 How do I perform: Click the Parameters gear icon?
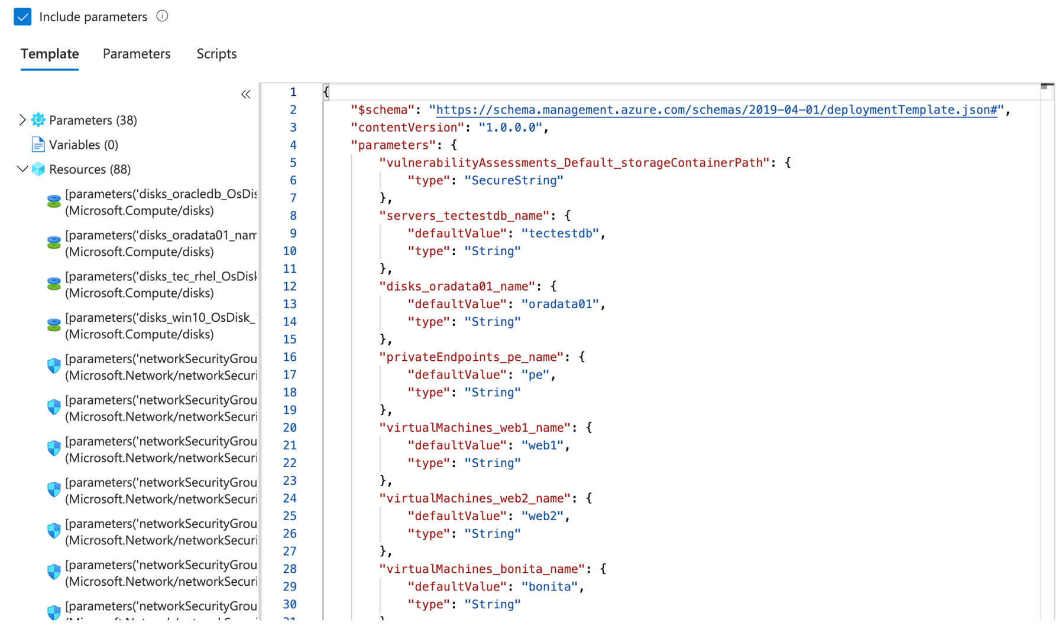[x=38, y=120]
